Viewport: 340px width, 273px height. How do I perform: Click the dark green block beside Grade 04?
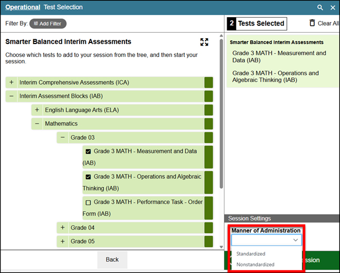coord(208,227)
